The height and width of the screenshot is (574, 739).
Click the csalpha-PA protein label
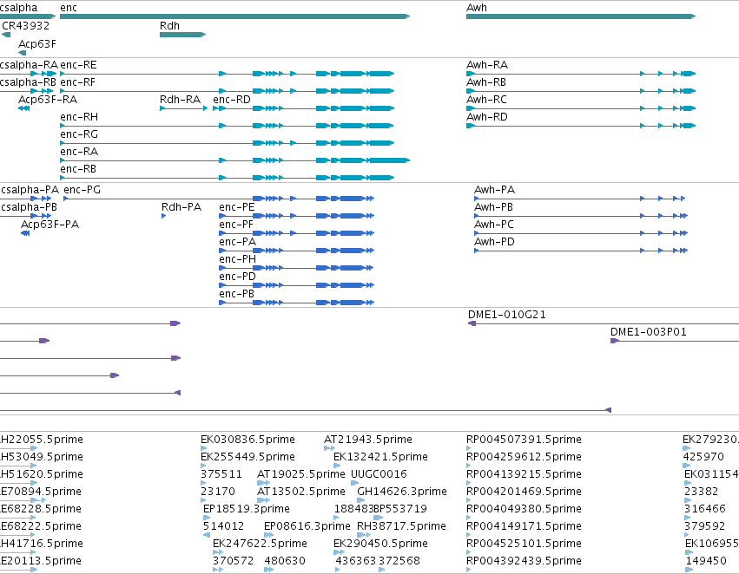coord(30,190)
